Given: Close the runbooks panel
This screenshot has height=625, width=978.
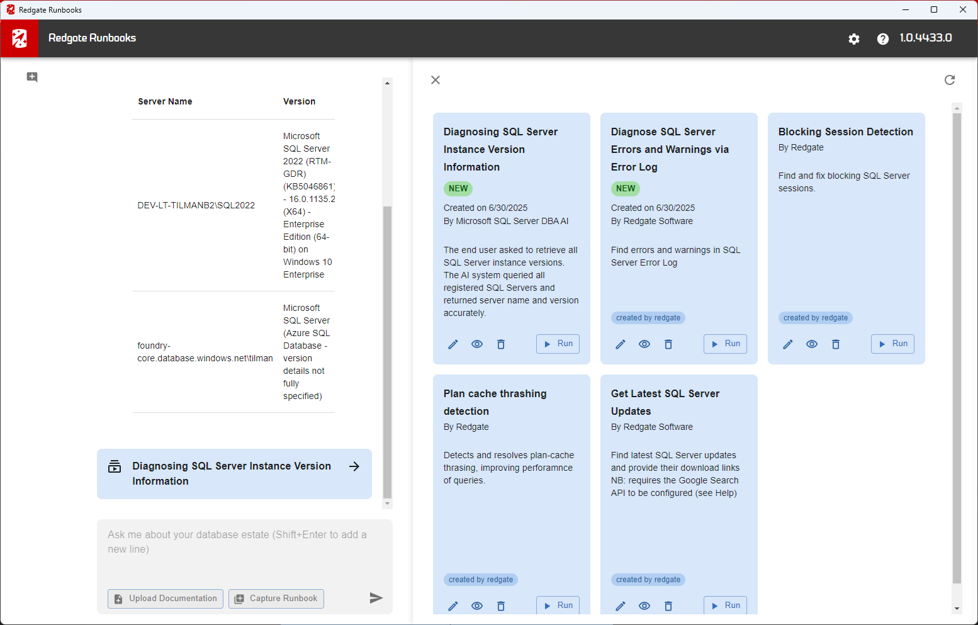Looking at the screenshot, I should coord(436,80).
